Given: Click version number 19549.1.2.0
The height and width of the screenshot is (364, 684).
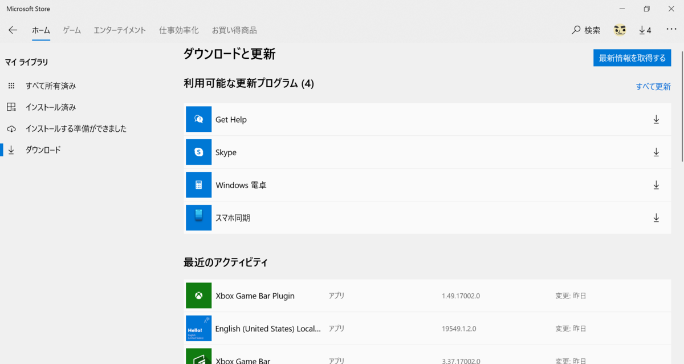Looking at the screenshot, I should click(x=458, y=329).
